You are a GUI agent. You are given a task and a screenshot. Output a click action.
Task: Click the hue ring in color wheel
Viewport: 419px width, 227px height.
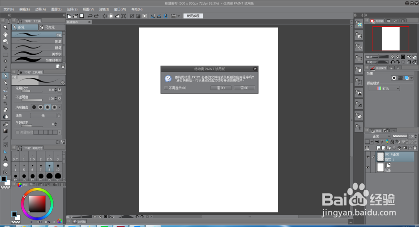point(37,190)
